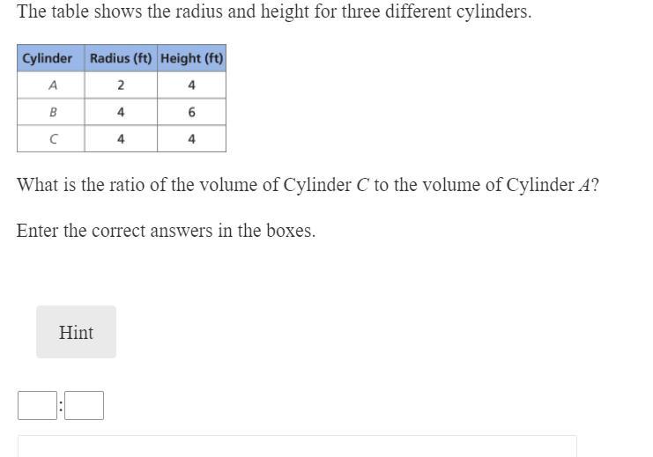Screen dimensions: 653x457
Task: Click the "Enter the correct answers" instruction text
Action: click(x=166, y=232)
